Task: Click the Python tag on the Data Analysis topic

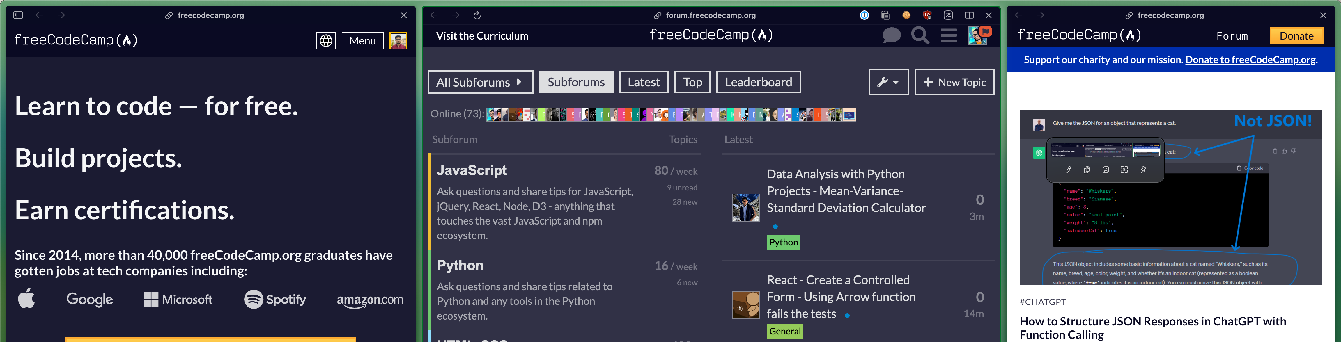Action: tap(784, 242)
